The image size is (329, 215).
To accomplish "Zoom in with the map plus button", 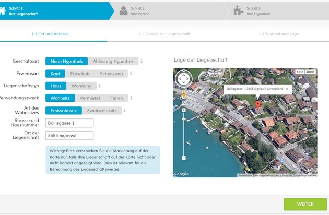I will pyautogui.click(x=184, y=110).
